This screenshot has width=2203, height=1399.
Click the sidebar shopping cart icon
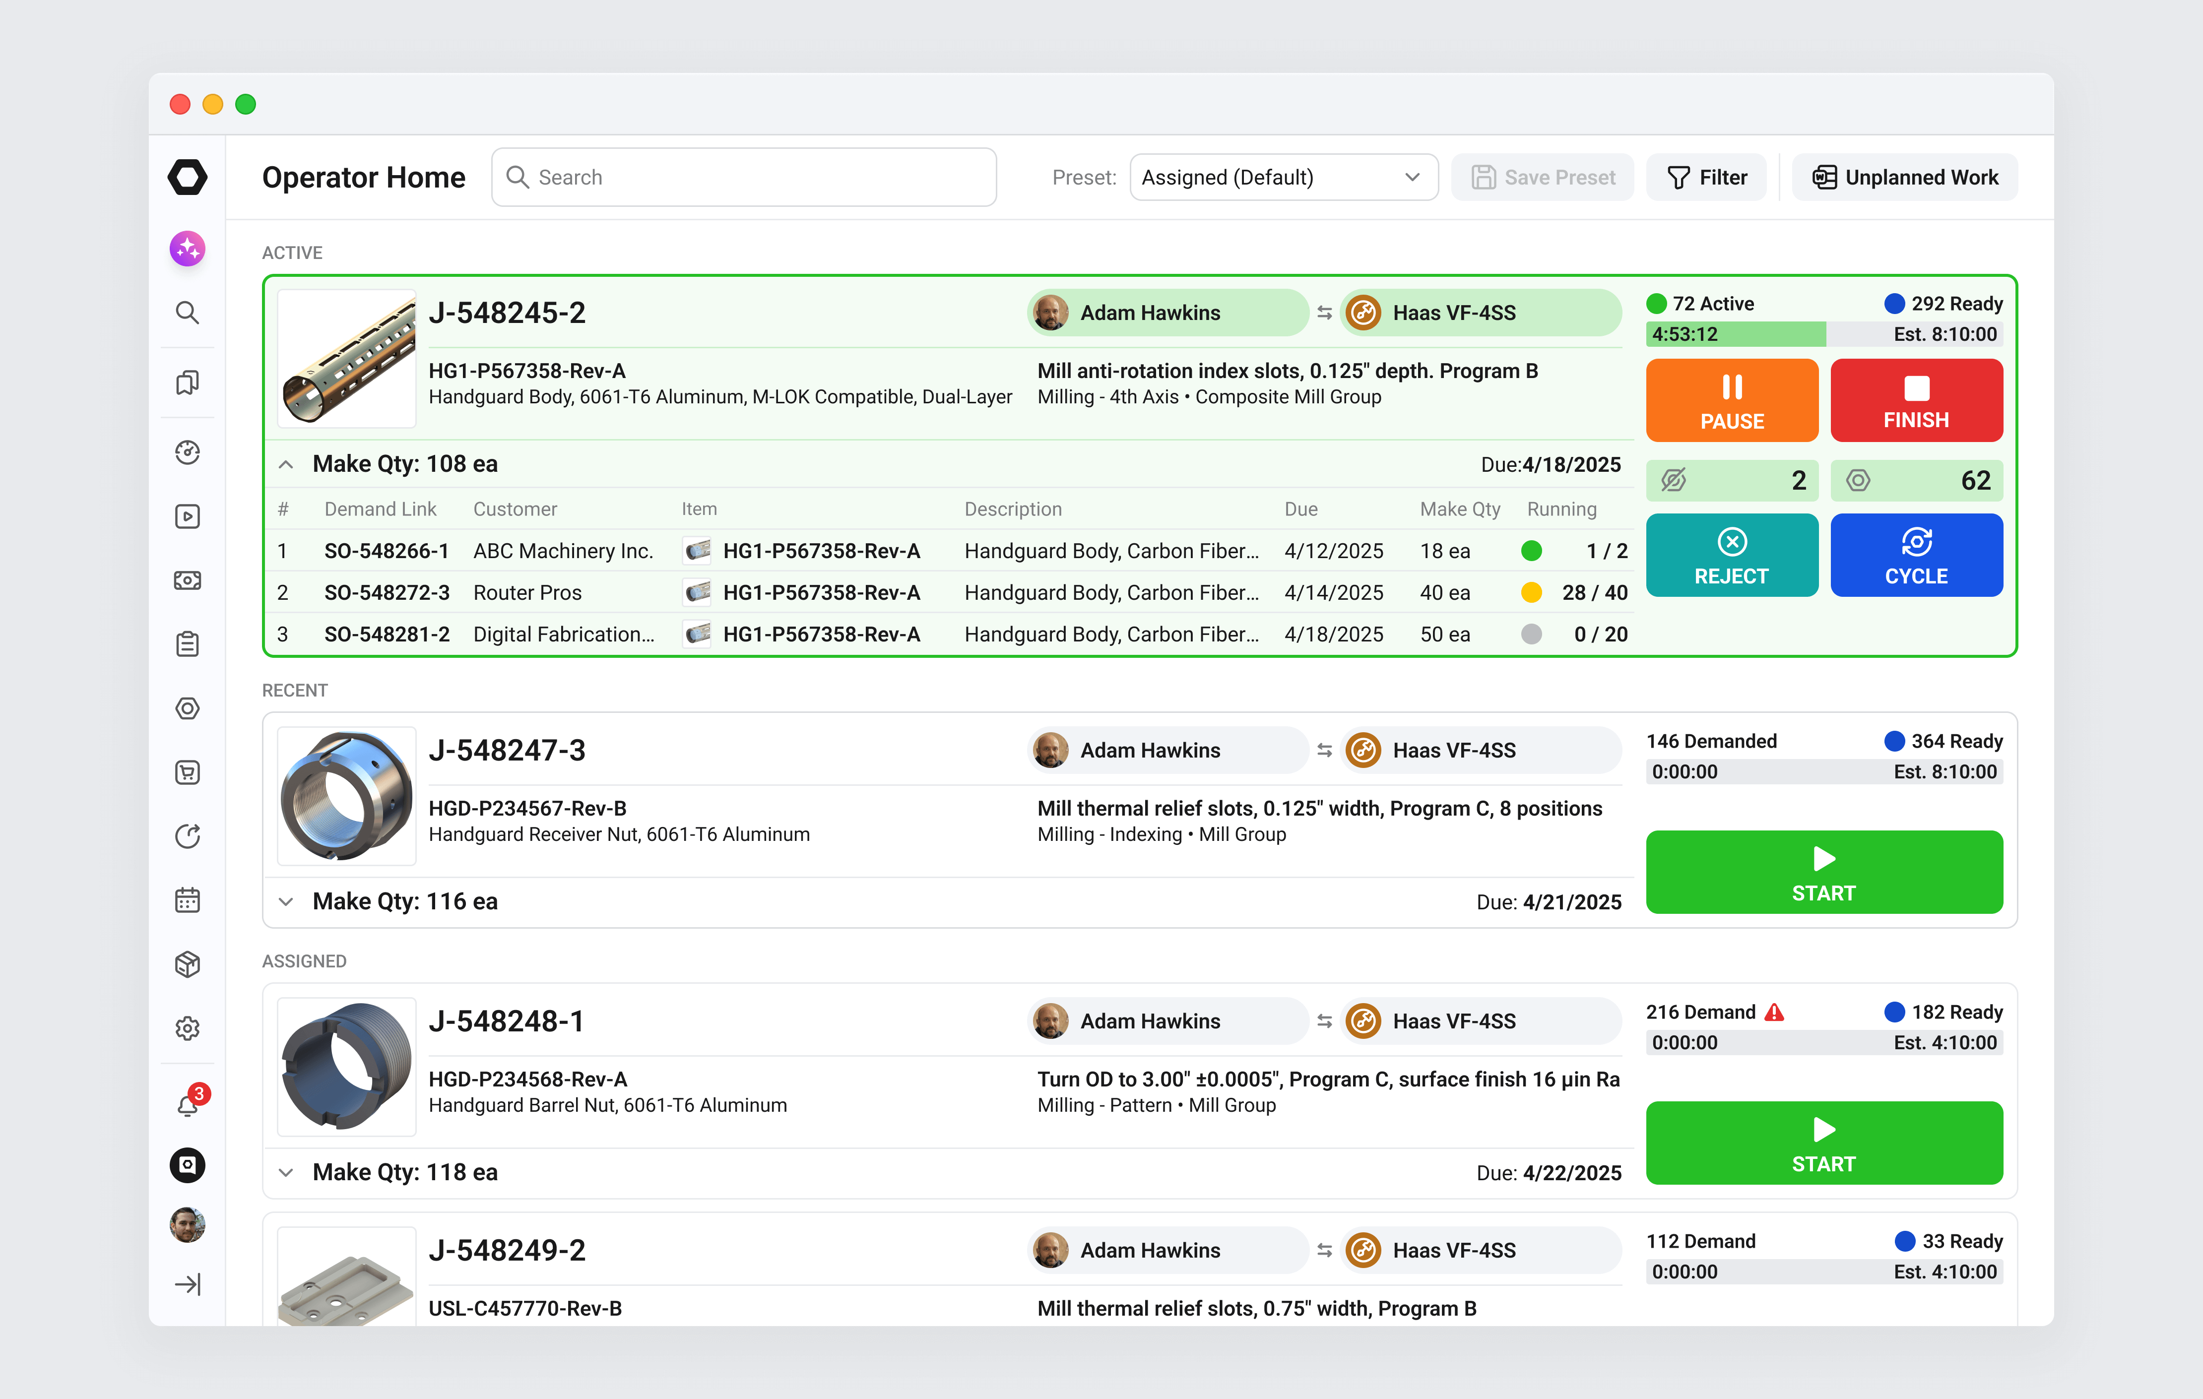point(188,772)
